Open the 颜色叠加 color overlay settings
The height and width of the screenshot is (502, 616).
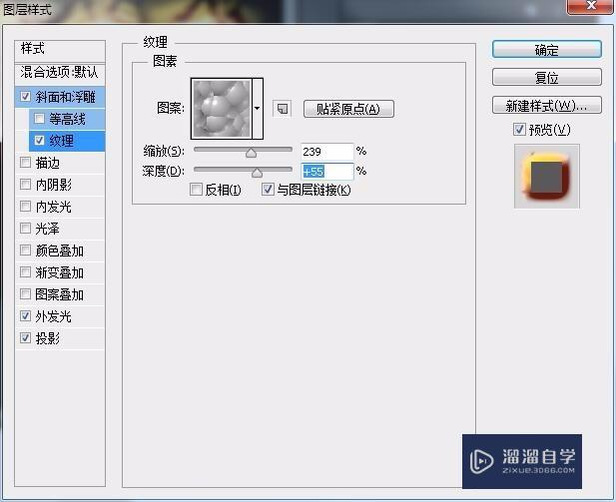(59, 251)
